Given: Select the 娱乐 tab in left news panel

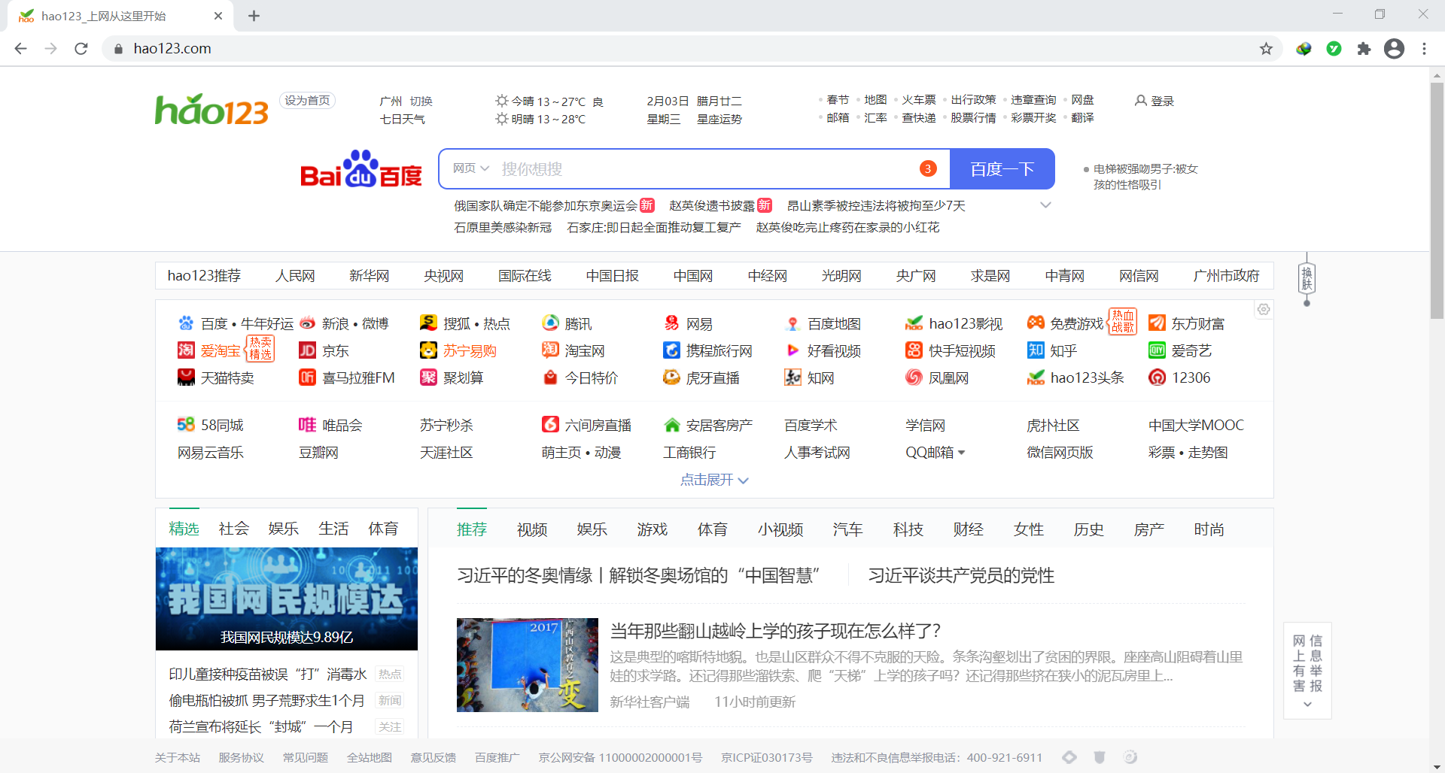Looking at the screenshot, I should (x=283, y=529).
